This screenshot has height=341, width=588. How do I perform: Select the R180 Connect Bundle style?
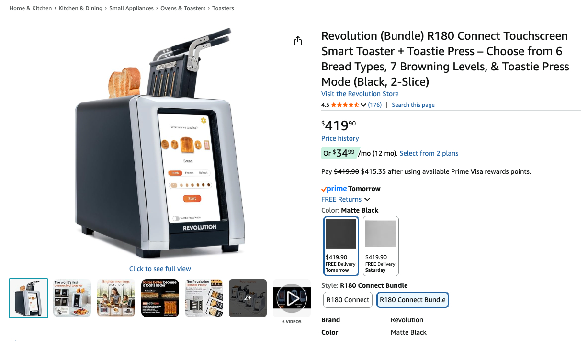click(413, 300)
